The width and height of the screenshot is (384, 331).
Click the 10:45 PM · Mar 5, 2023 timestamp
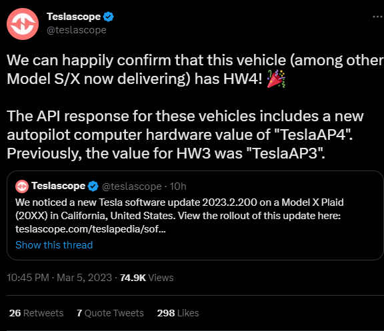(59, 278)
